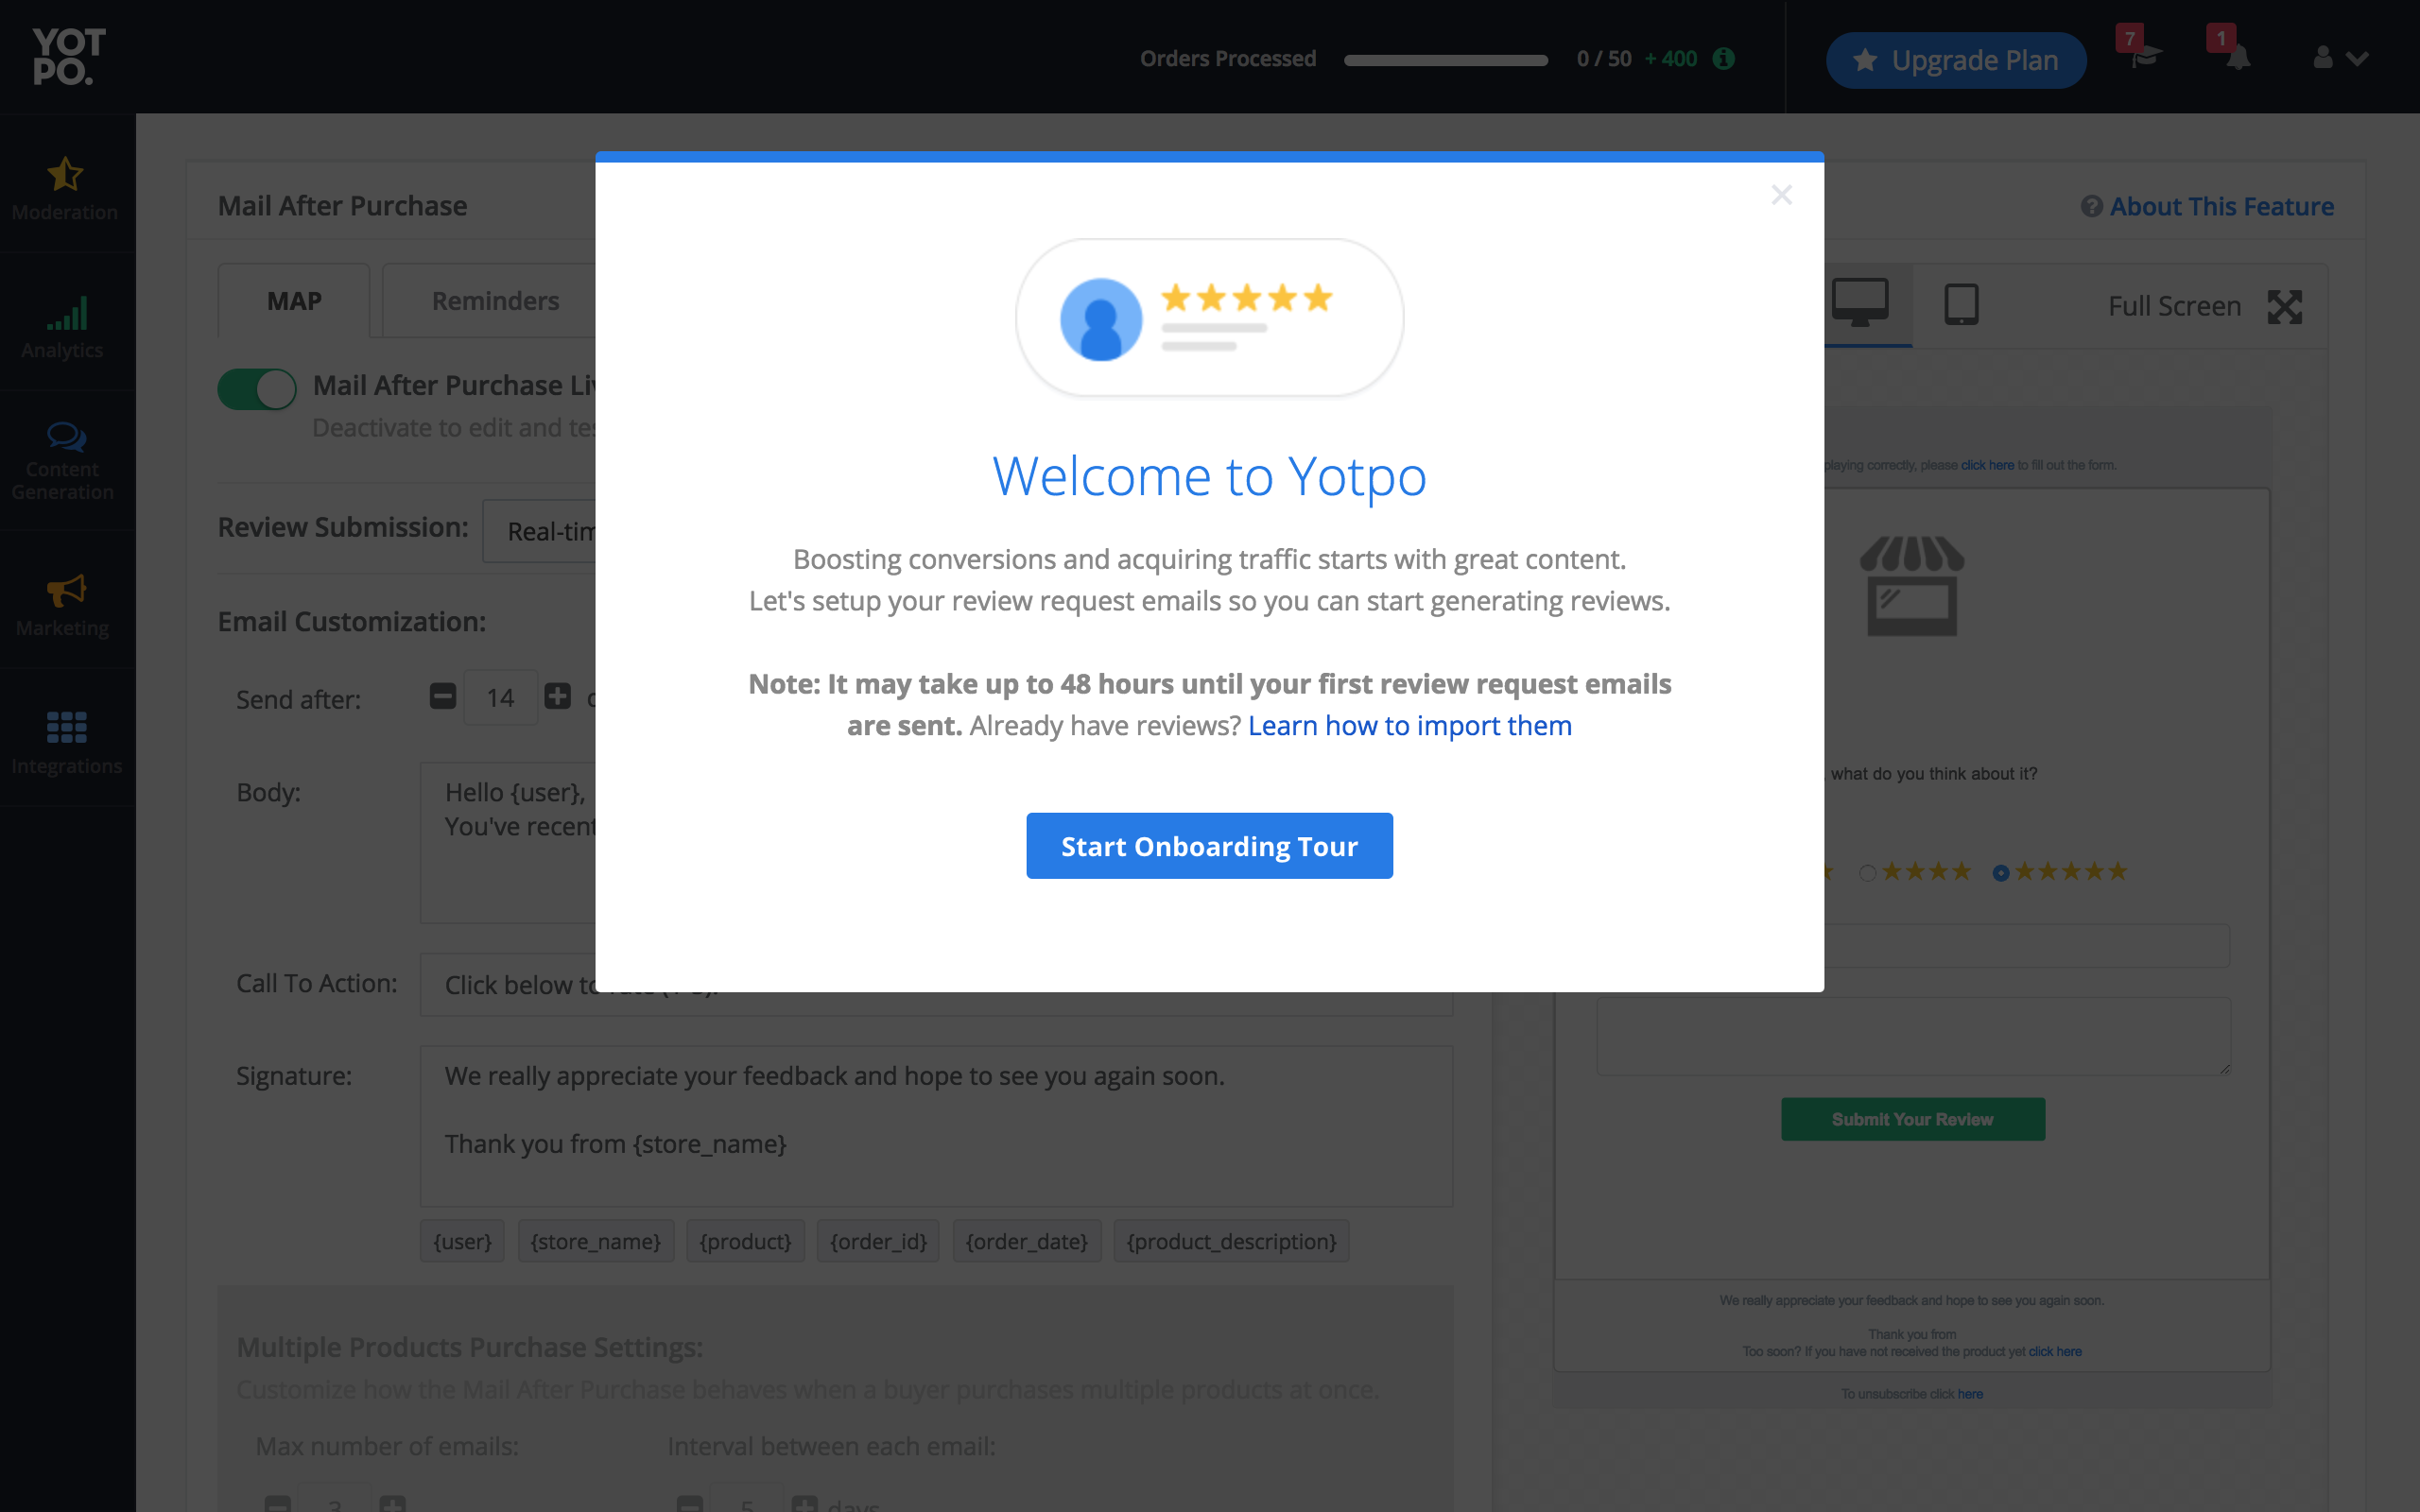
Task: Click the Orders Processed info icon
Action: pos(1723,59)
